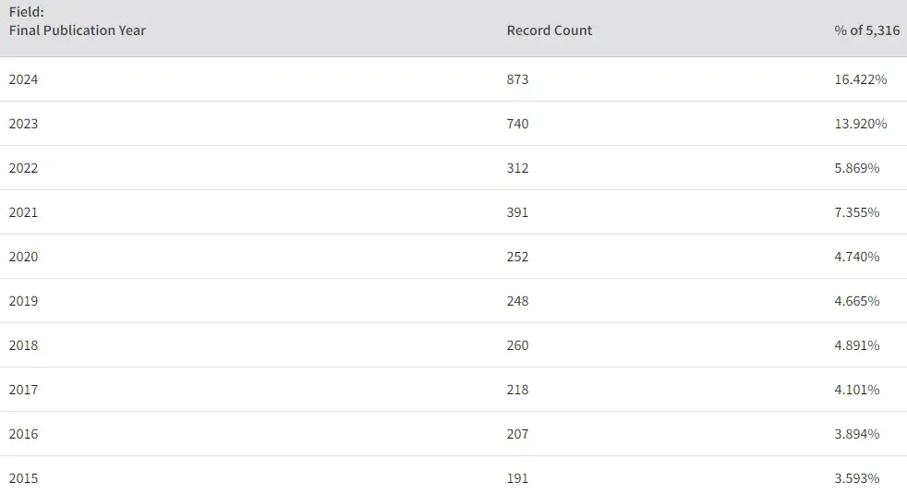This screenshot has height=494, width=907.
Task: Select the 2021 publication year row
Action: click(x=453, y=212)
